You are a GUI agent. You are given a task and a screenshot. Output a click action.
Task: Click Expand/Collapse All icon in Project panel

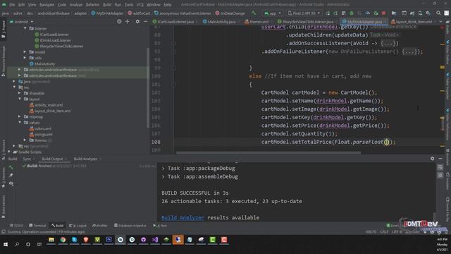pyautogui.click(x=127, y=22)
